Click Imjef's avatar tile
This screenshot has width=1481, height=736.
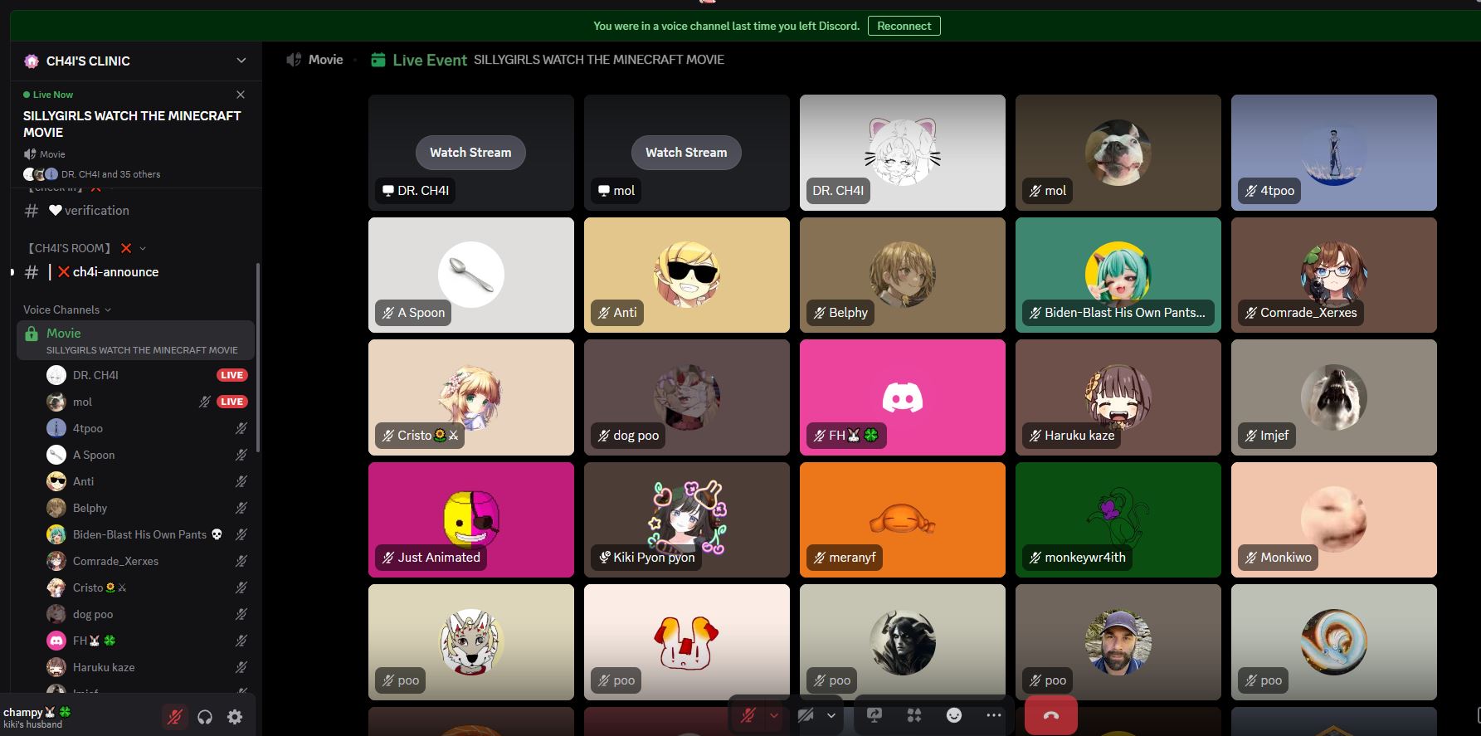(x=1334, y=397)
